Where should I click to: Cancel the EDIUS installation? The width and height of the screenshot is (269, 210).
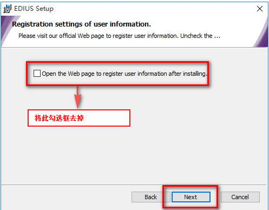click(240, 197)
